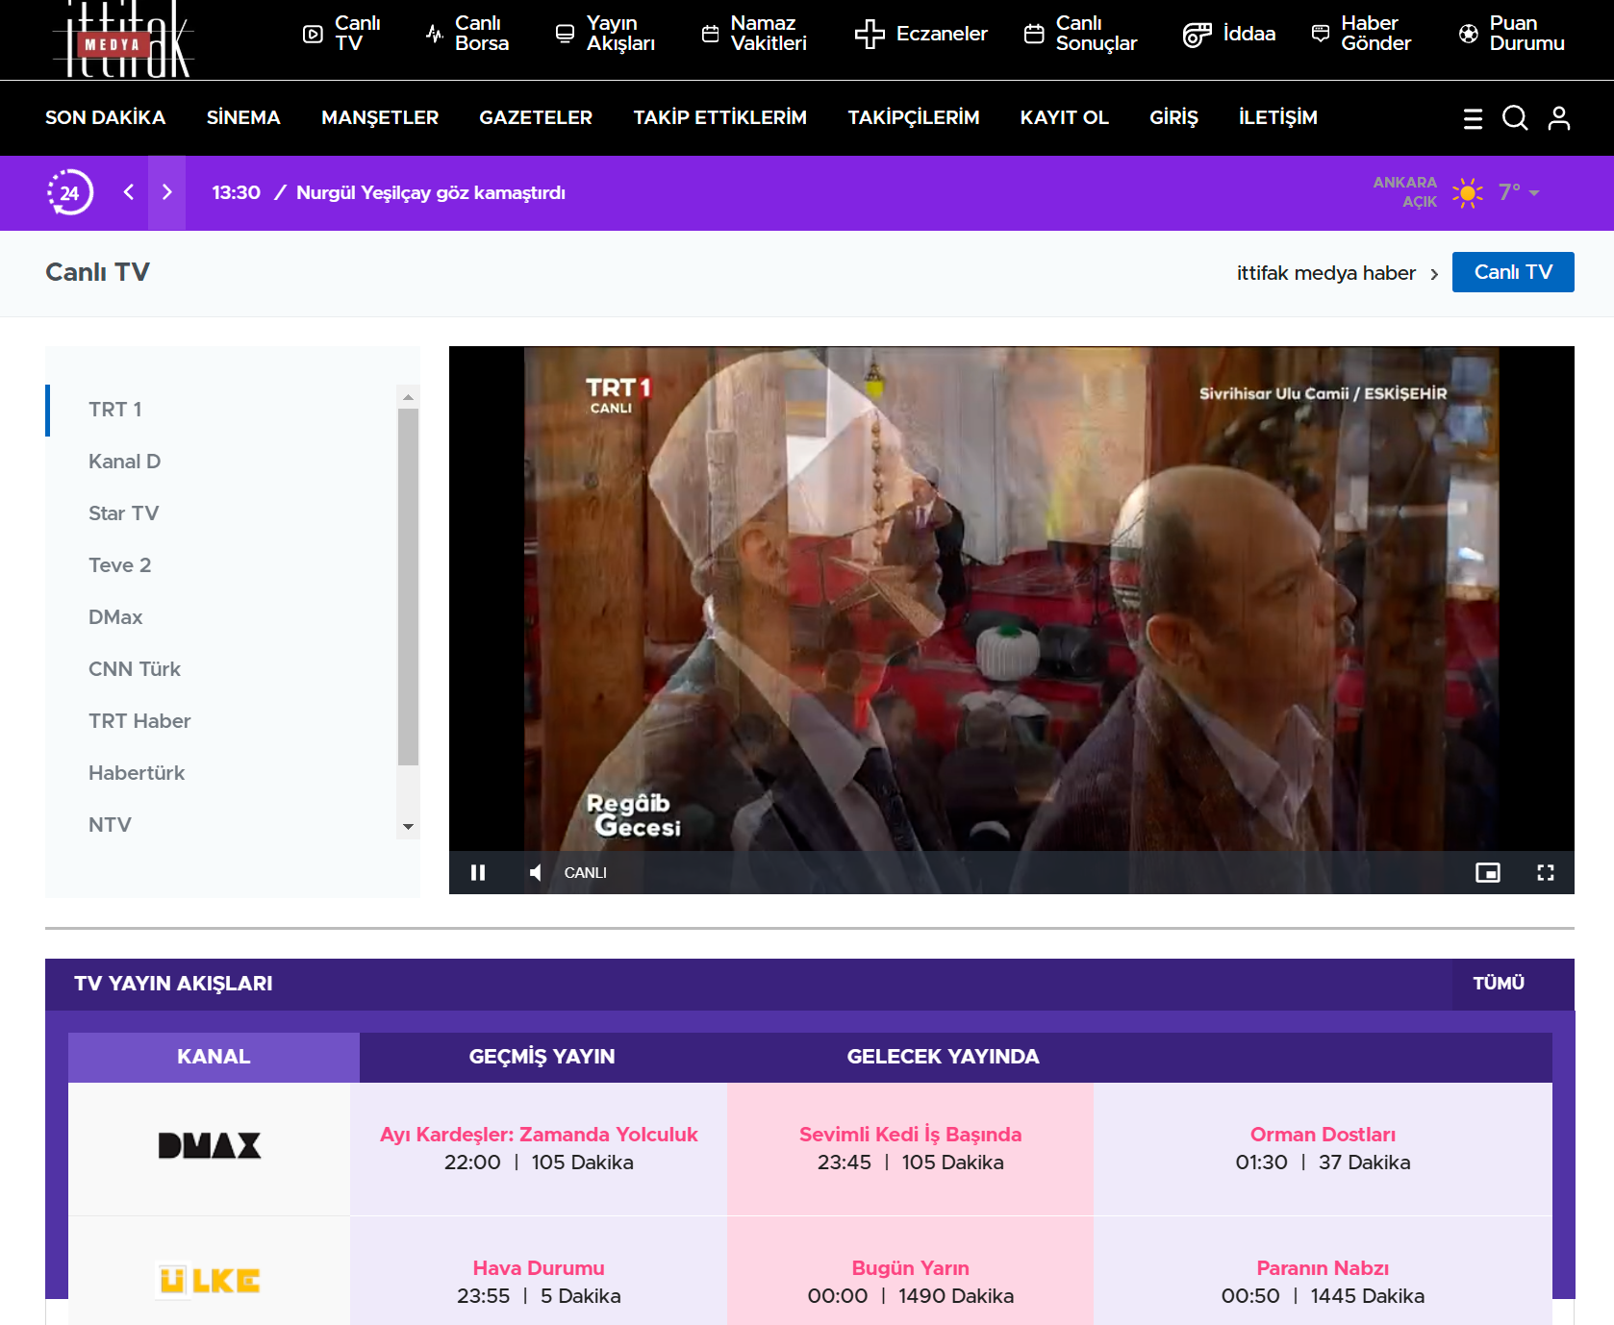Click channel list scroll down arrow
The width and height of the screenshot is (1614, 1325).
coord(408,827)
